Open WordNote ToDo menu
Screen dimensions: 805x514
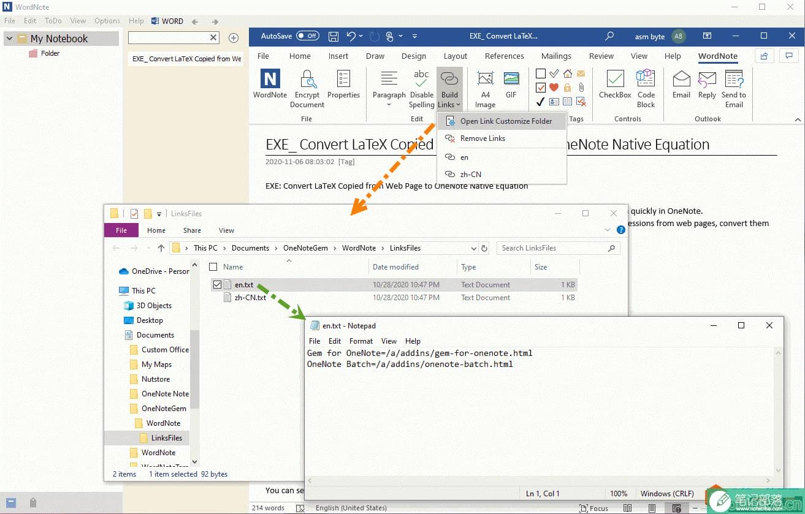[x=53, y=21]
